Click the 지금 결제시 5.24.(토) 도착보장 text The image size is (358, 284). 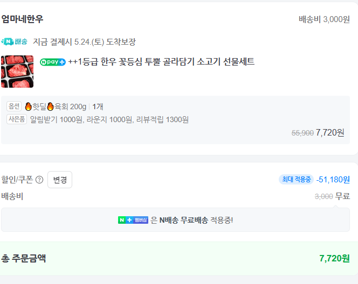(84, 42)
